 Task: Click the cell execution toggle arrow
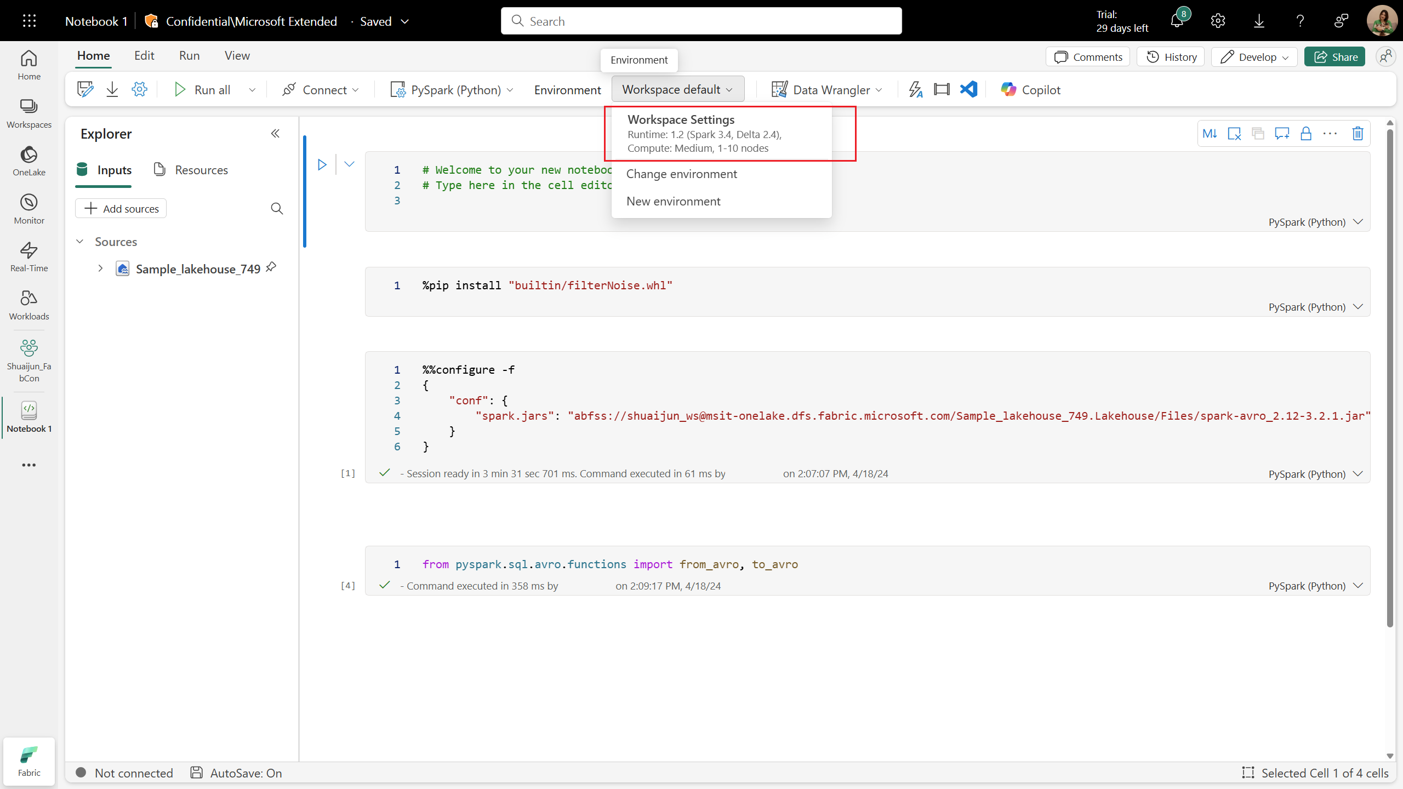click(349, 164)
